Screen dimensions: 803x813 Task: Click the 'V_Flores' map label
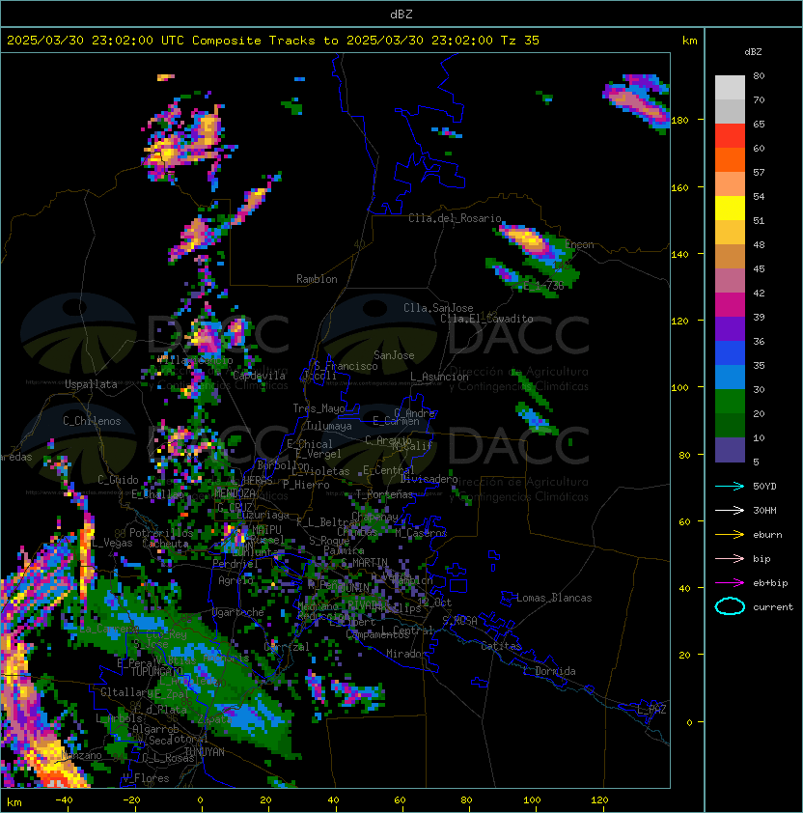[x=146, y=778]
